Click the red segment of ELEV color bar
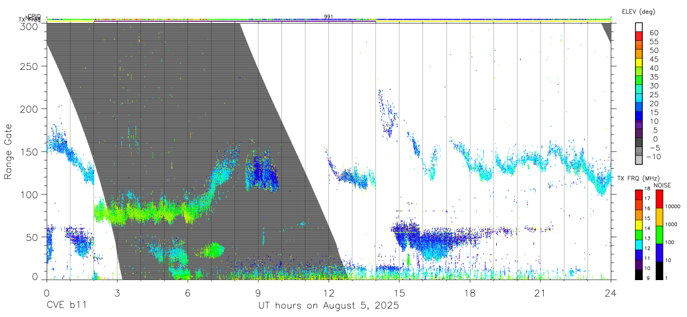This screenshot has height=317, width=687. (638, 36)
